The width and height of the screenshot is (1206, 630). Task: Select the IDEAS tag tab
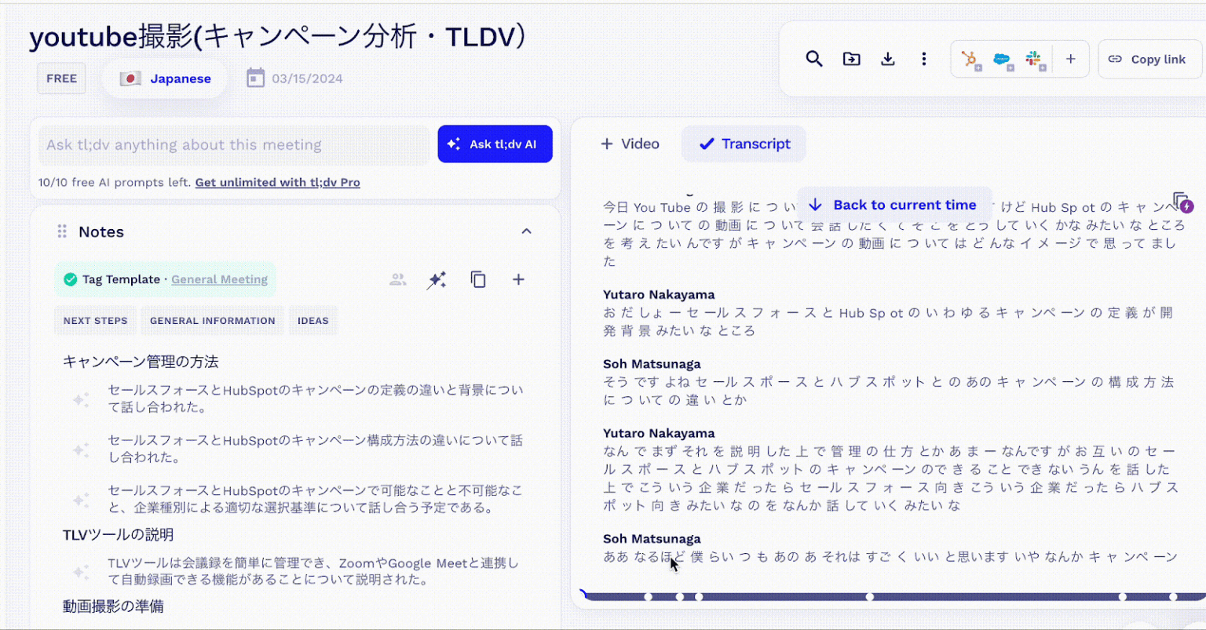click(x=312, y=320)
